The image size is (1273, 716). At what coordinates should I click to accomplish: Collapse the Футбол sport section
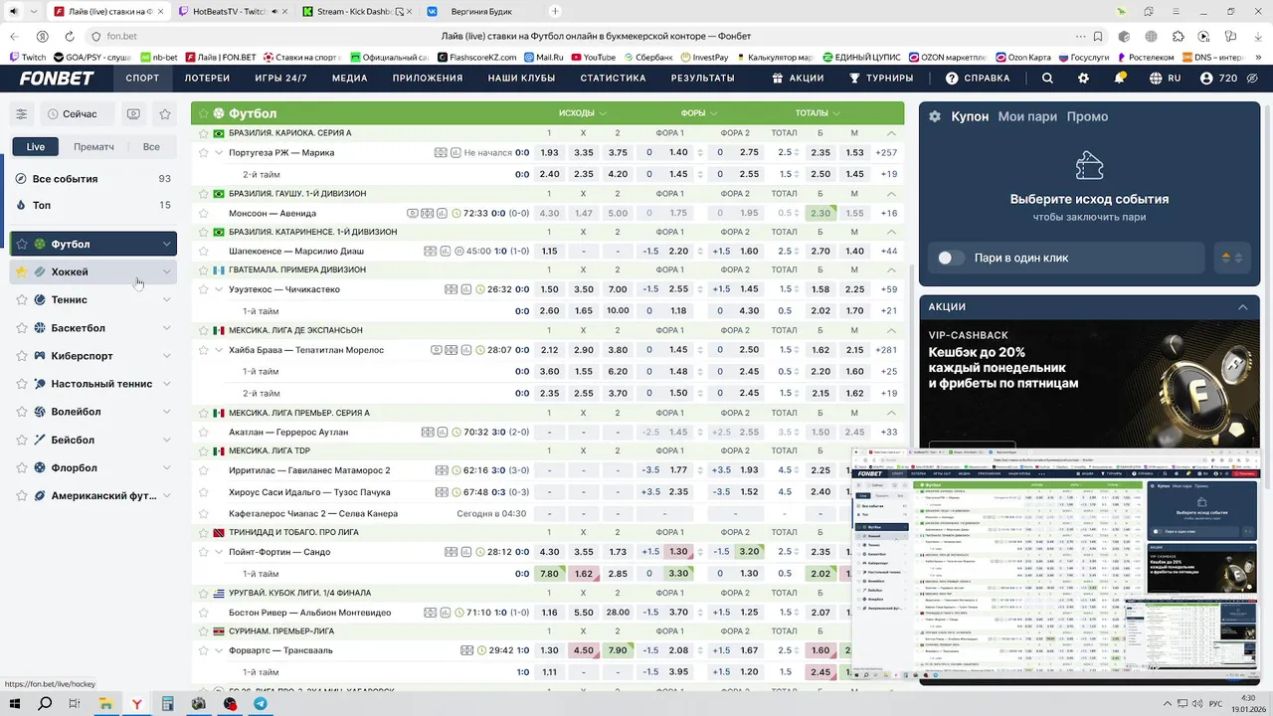coord(166,244)
